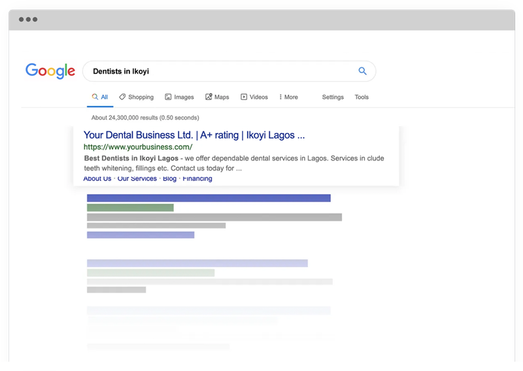Open the Our Services sitelink
The width and height of the screenshot is (523, 371).
pyautogui.click(x=137, y=179)
